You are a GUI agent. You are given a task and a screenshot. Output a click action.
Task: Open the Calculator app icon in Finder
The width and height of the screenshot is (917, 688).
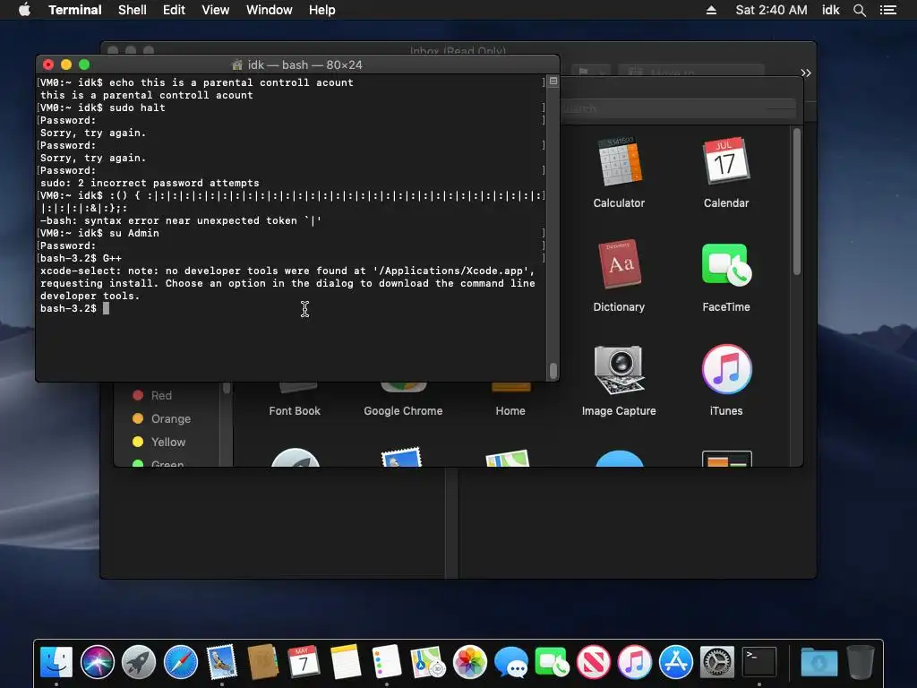coord(619,162)
